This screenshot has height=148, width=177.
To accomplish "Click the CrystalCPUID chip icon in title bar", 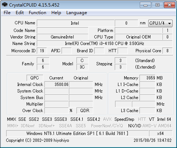I will click(x=5, y=5).
